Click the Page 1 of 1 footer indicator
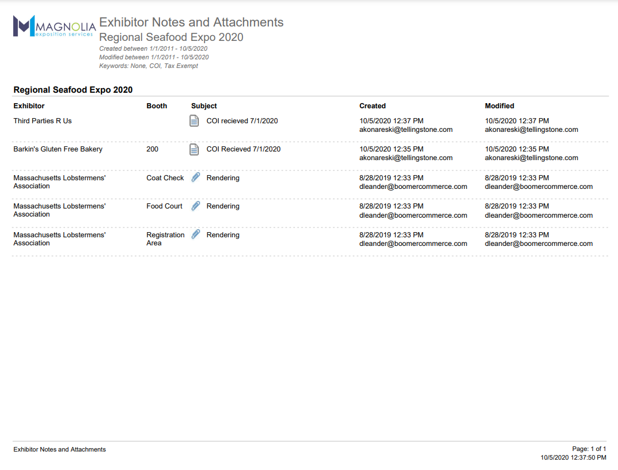 [589, 449]
